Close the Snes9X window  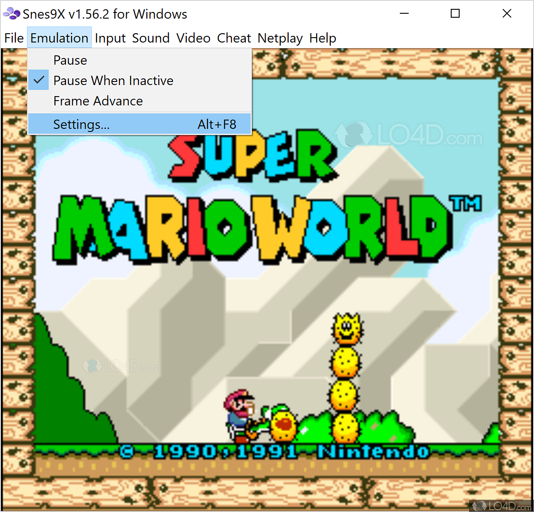pyautogui.click(x=507, y=14)
